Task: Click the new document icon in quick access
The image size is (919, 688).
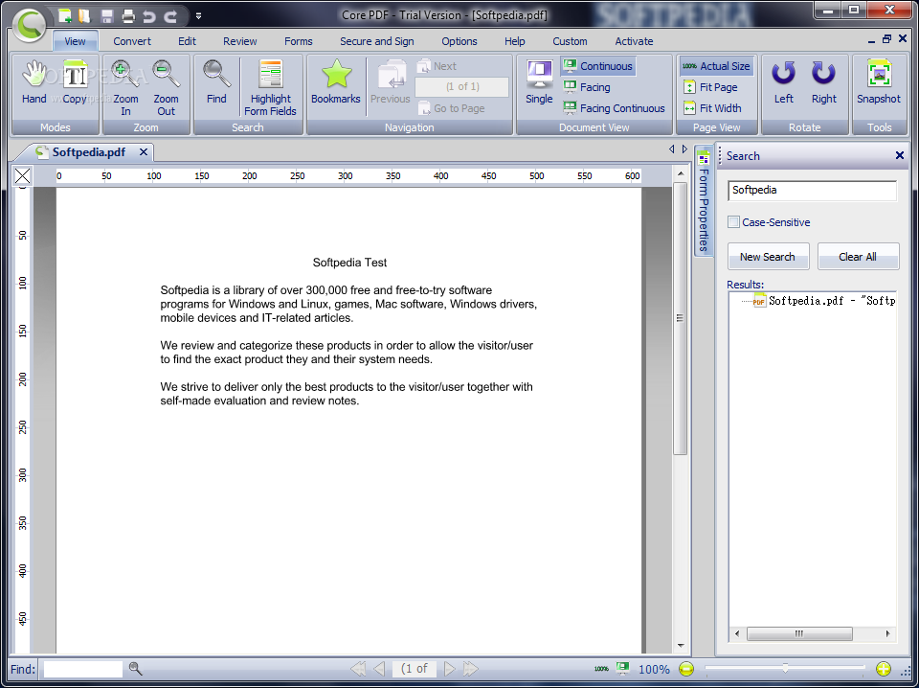Action: (66, 16)
